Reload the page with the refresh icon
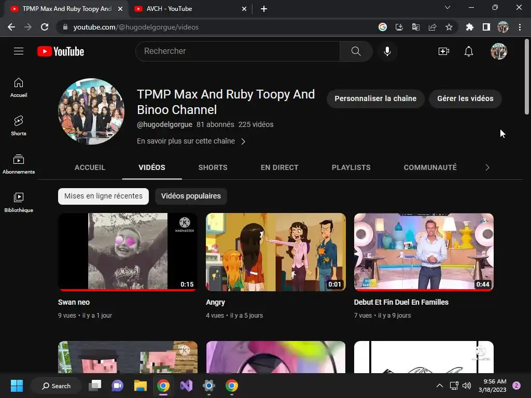Screen dimensions: 531x398 pyautogui.click(x=45, y=27)
